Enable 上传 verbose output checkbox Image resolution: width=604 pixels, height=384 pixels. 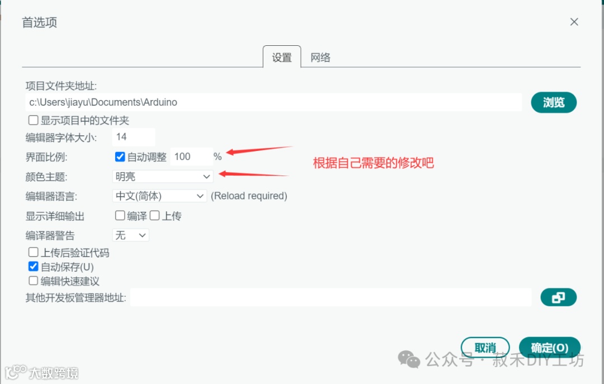(x=154, y=215)
